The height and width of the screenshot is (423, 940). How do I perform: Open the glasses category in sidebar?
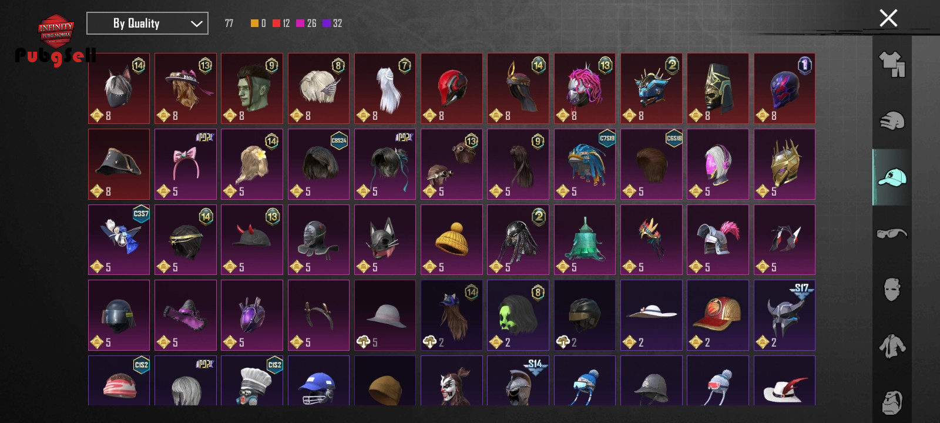[x=892, y=234]
